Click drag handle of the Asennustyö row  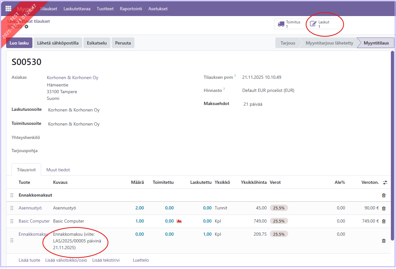coord(12,208)
